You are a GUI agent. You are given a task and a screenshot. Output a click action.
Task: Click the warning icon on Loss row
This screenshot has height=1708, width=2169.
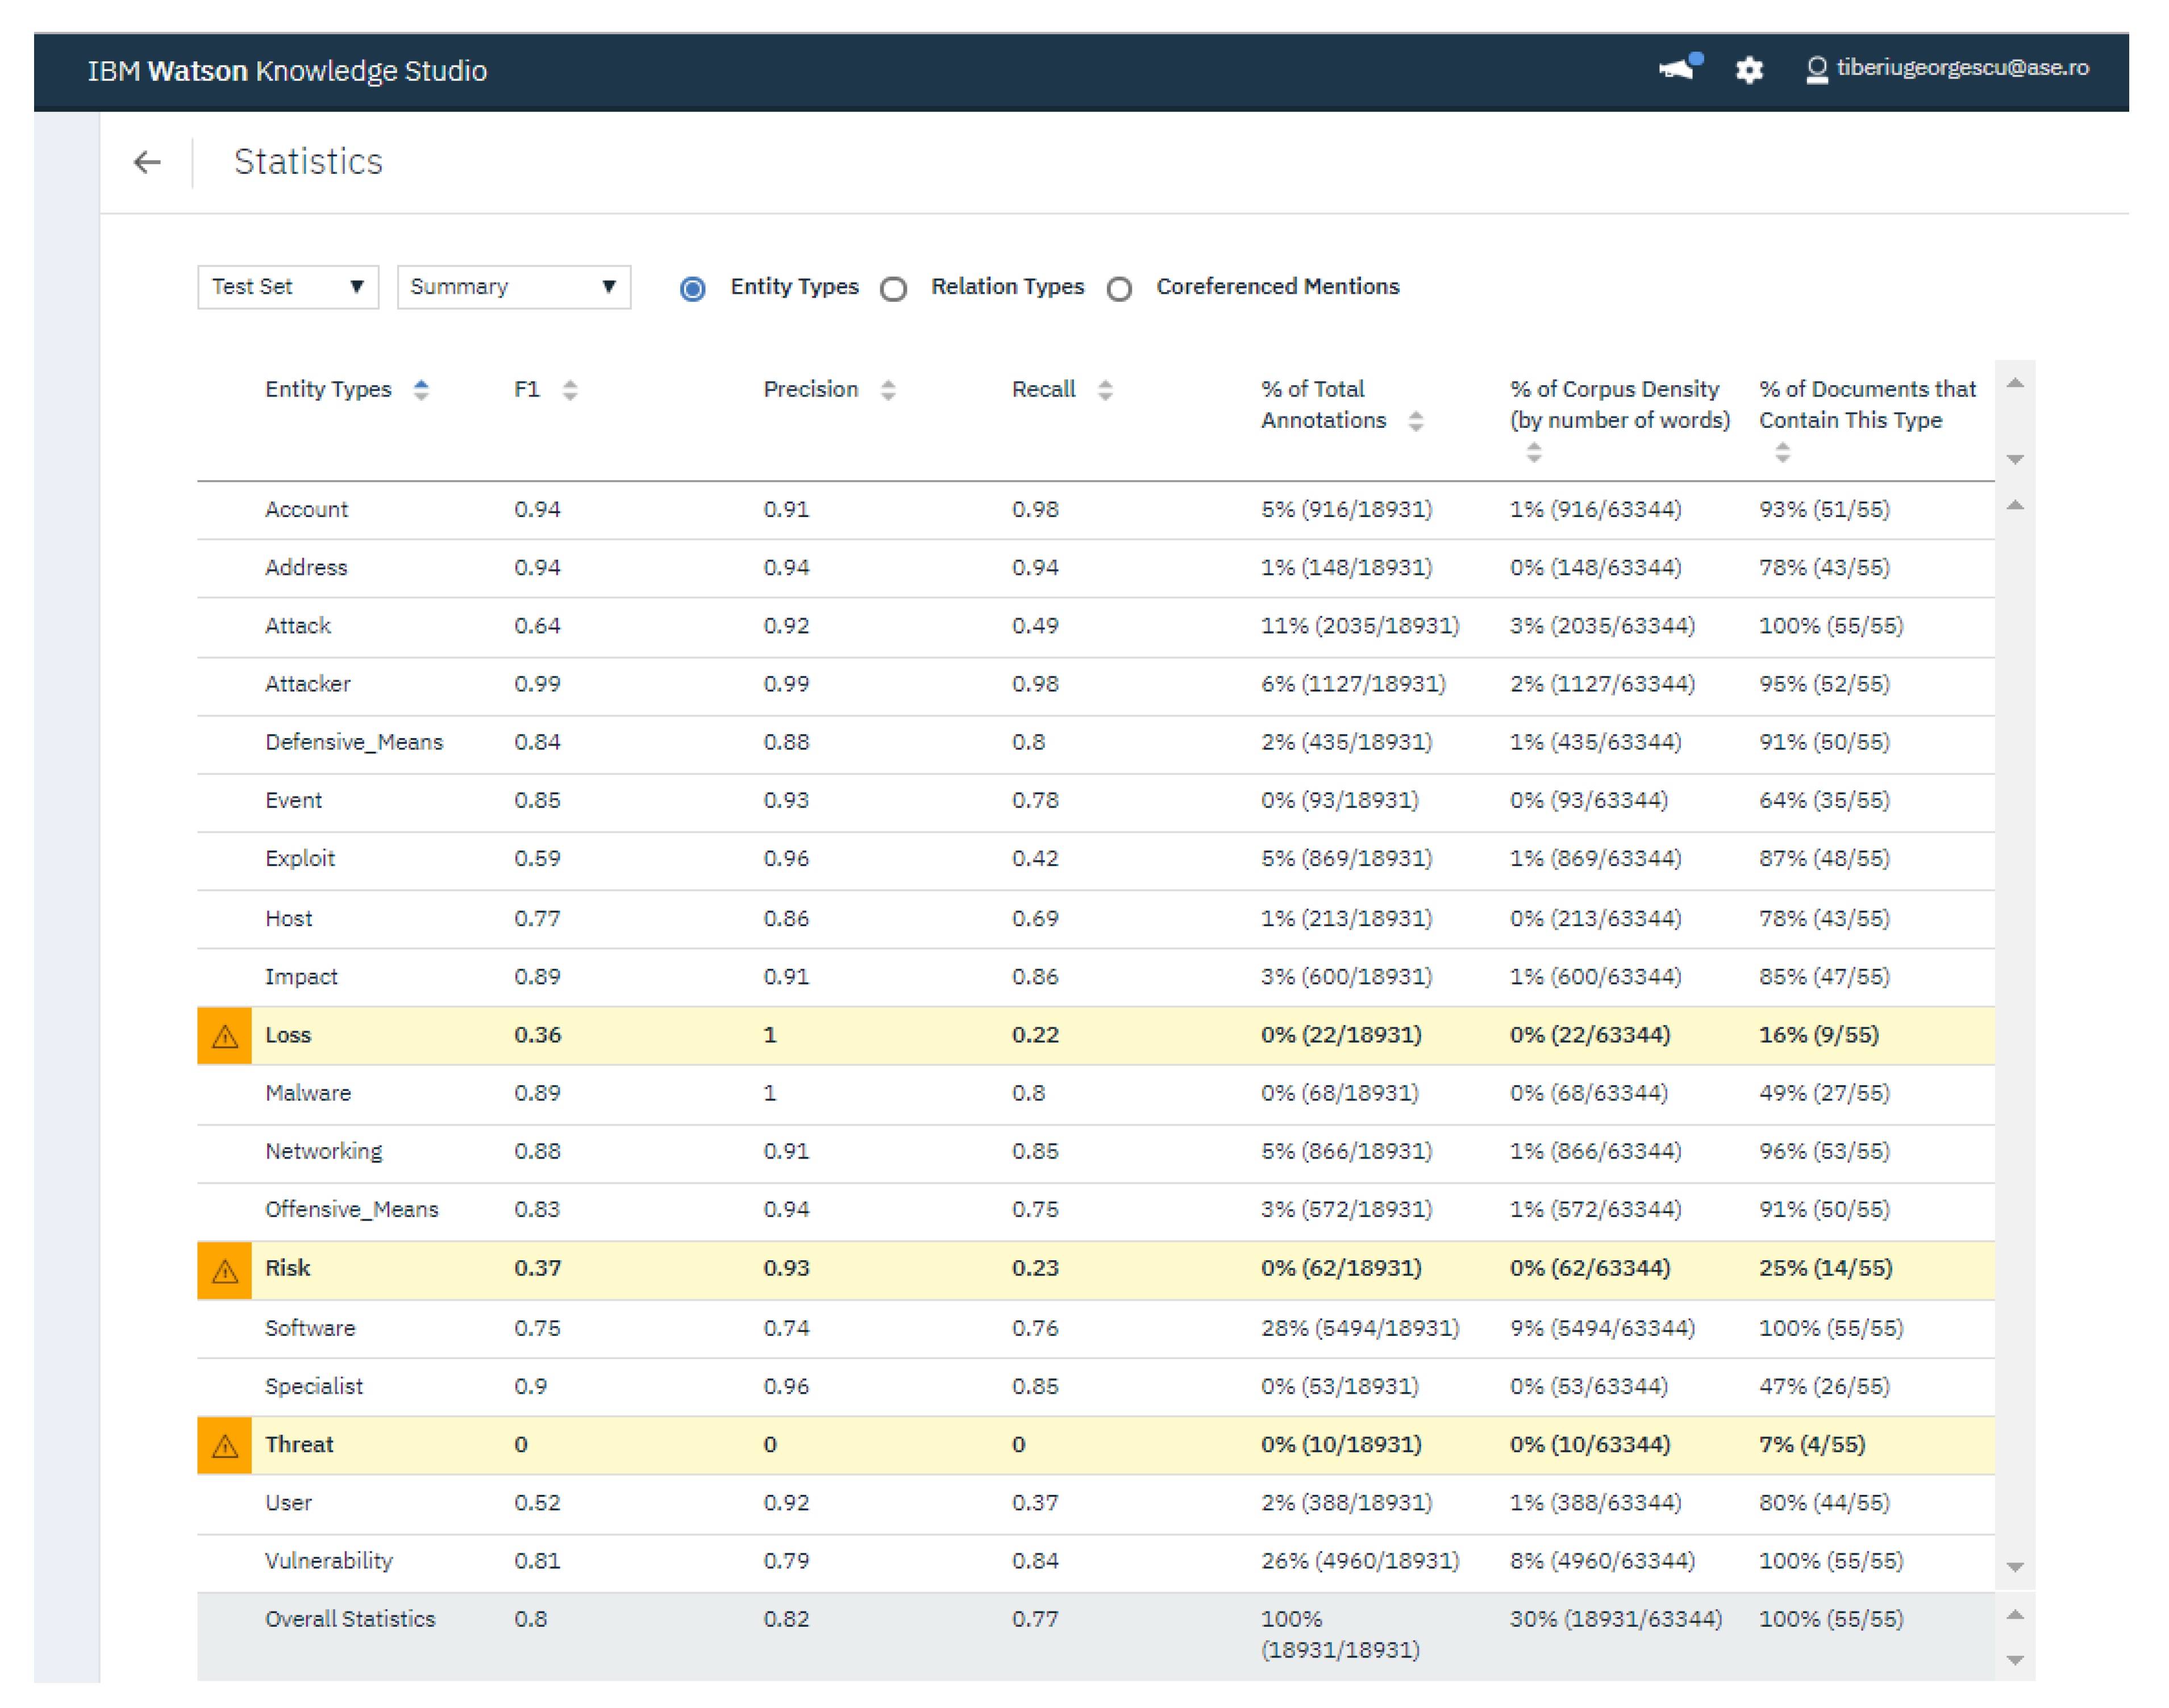(x=225, y=1036)
